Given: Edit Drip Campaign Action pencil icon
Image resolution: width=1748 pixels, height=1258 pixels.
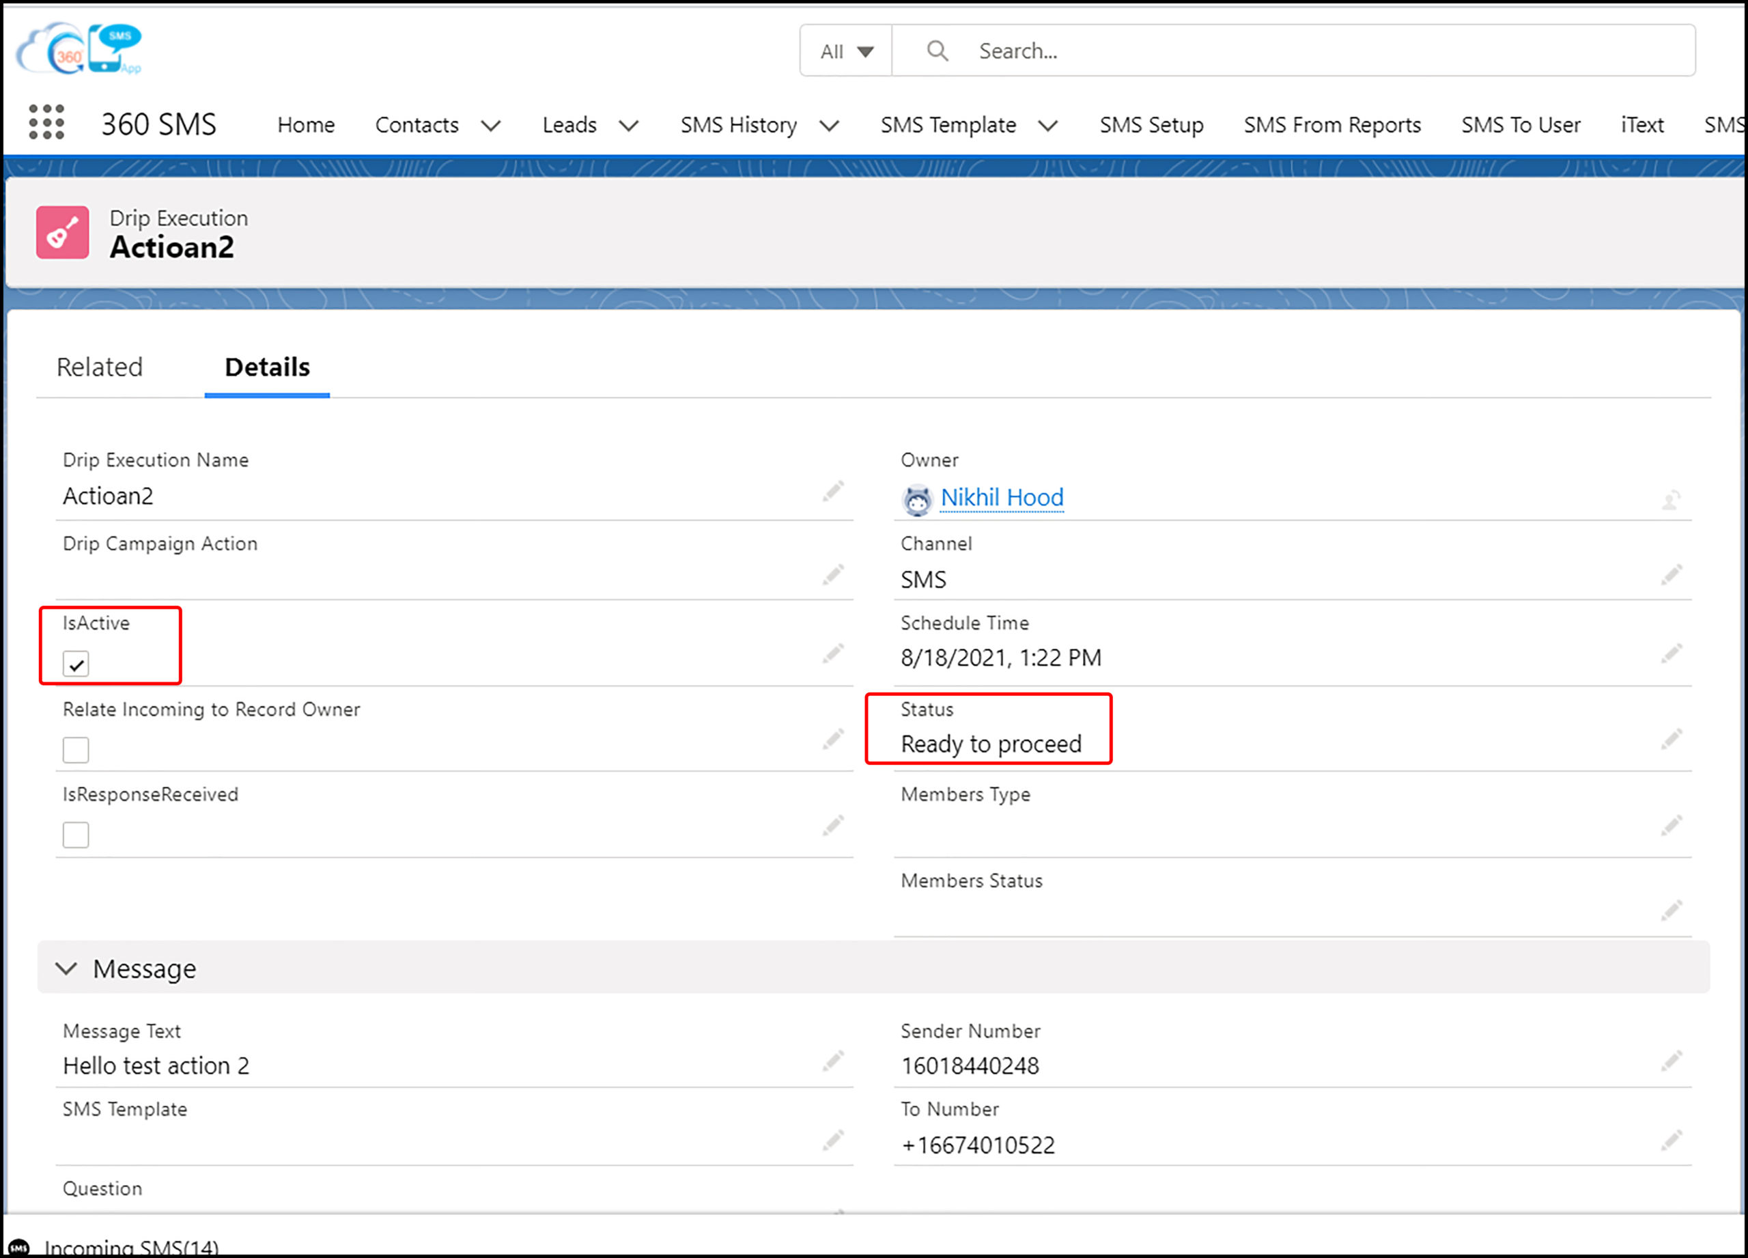Looking at the screenshot, I should 833,574.
